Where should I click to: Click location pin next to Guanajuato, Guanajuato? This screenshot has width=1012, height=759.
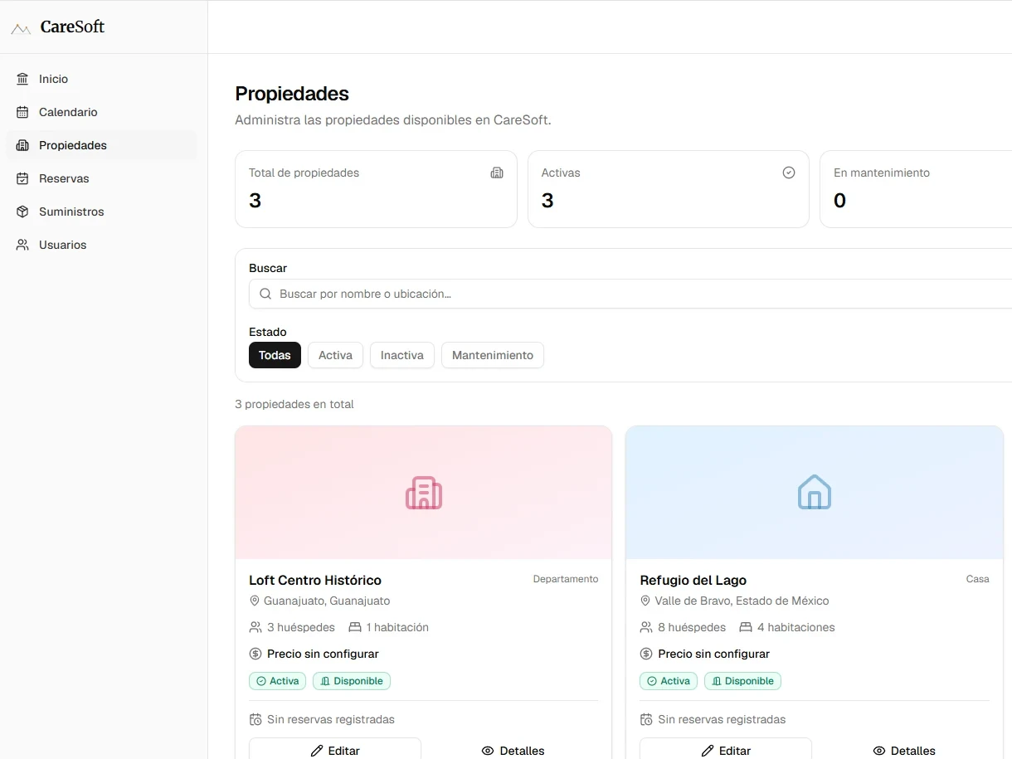tap(255, 601)
